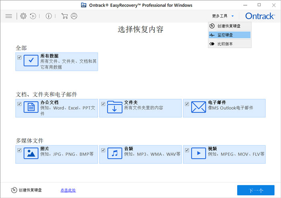Open the hamburger menu in the toolbar
Image resolution: width=281 pixels, height=198 pixels.
[x=8, y=16]
